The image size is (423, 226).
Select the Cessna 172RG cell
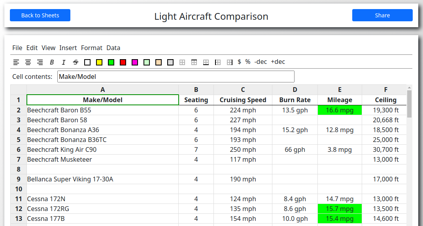tap(102, 209)
